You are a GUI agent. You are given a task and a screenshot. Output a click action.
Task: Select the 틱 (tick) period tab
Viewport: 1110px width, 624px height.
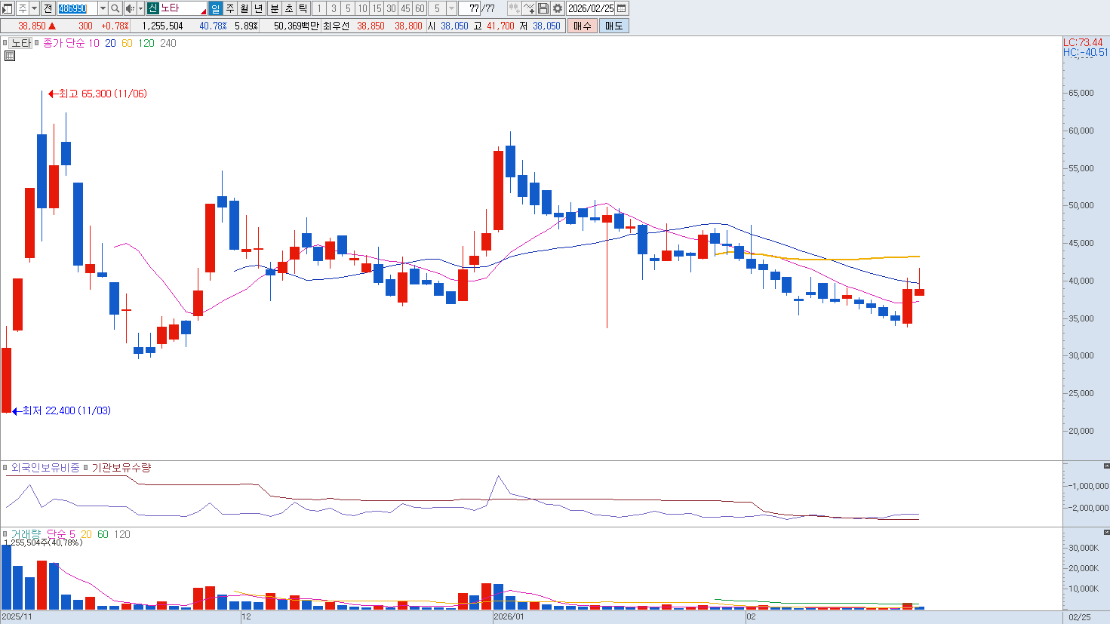303,8
